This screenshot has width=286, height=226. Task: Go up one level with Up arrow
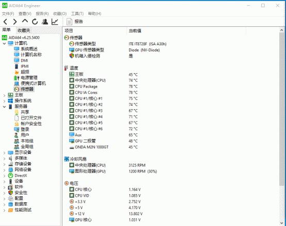[25, 21]
